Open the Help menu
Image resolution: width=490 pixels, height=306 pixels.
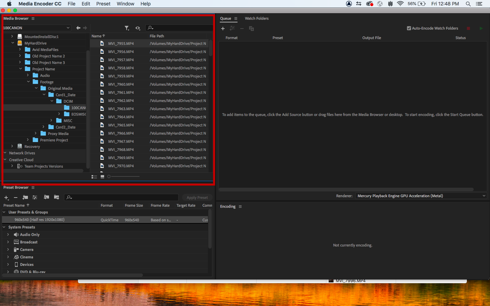coord(146,4)
